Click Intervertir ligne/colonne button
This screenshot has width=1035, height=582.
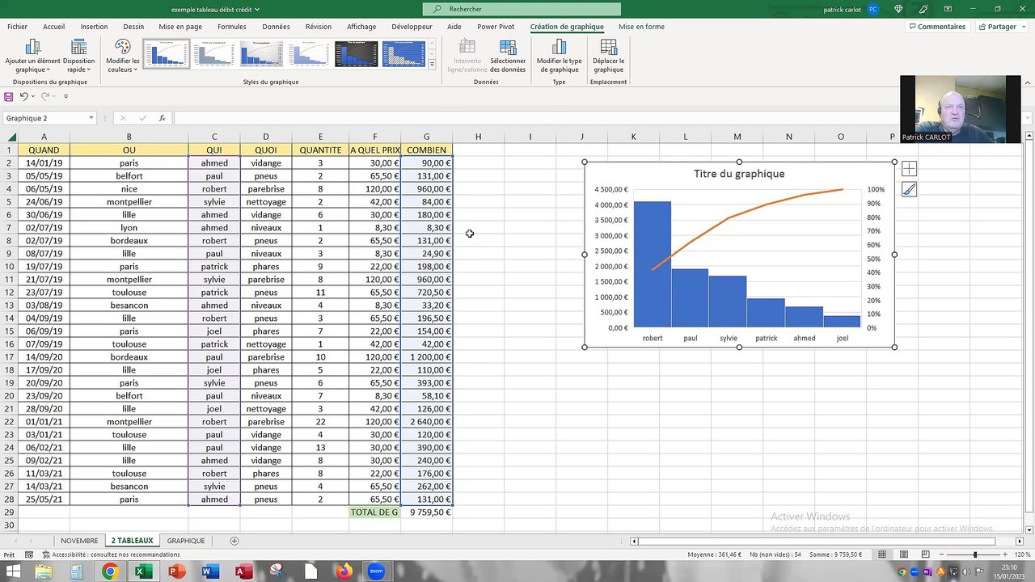click(467, 56)
